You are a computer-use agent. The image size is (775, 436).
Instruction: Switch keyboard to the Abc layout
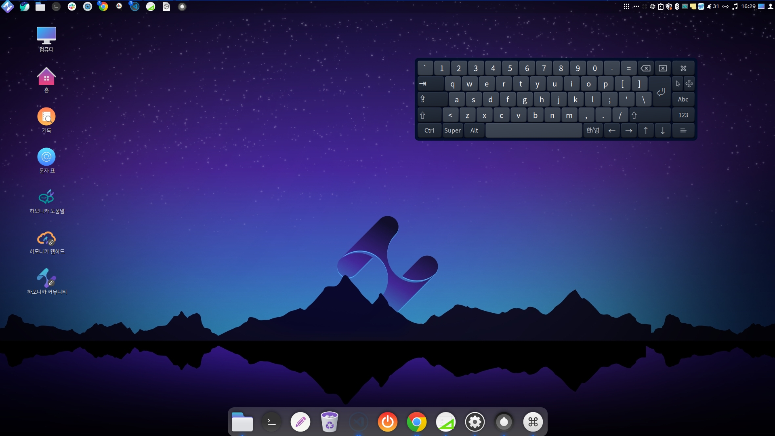[683, 99]
